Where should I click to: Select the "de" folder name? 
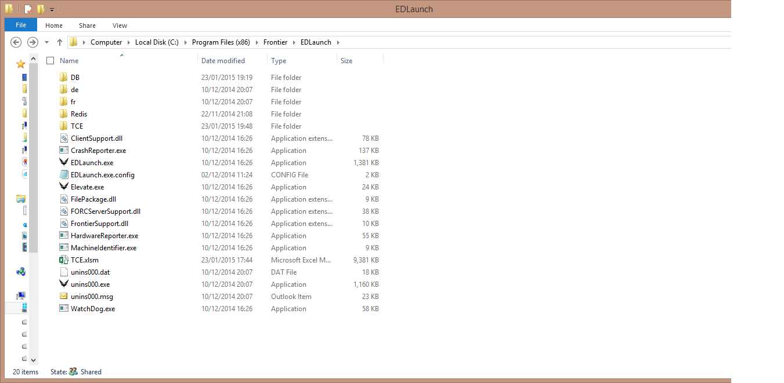75,90
